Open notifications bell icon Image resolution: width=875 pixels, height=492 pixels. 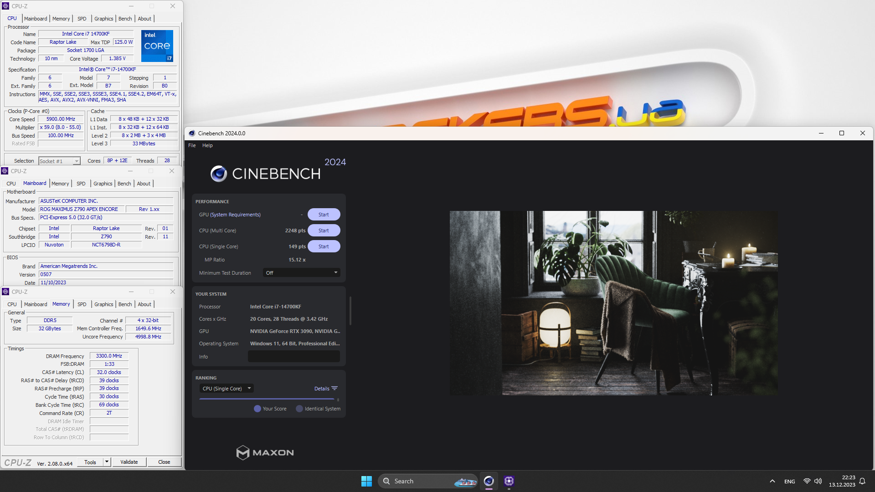pyautogui.click(x=862, y=481)
